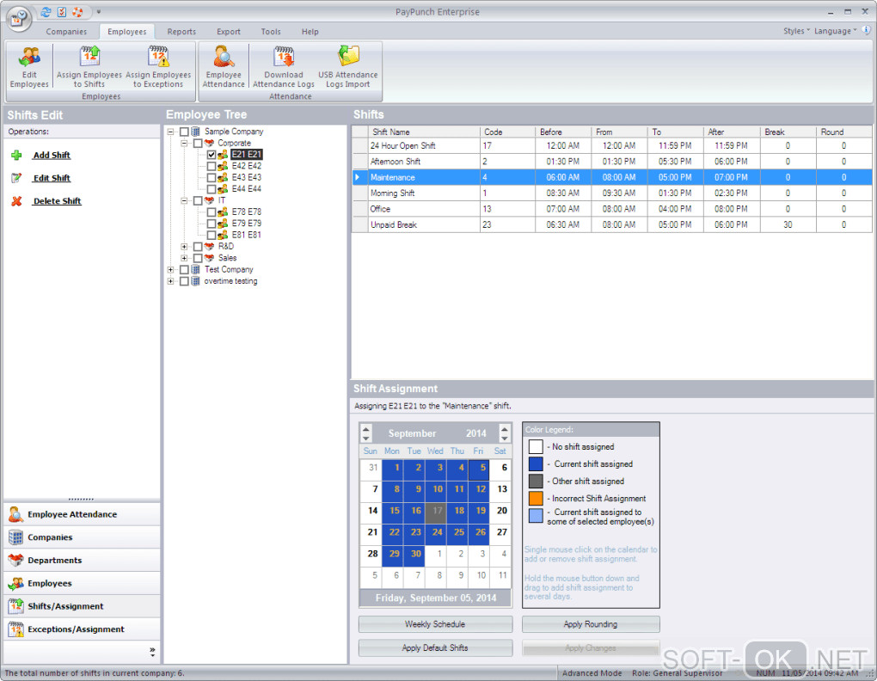877x681 pixels.
Task: Click the Delete Shift link
Action: coord(57,201)
